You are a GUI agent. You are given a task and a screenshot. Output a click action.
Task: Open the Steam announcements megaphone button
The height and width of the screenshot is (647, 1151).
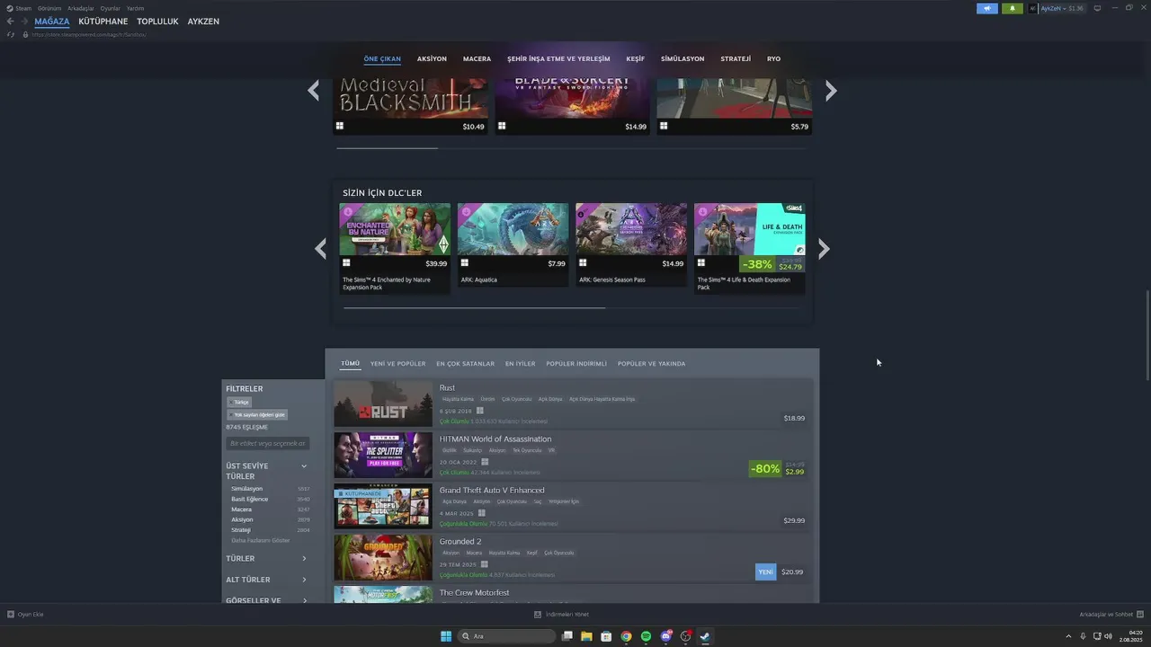point(988,8)
